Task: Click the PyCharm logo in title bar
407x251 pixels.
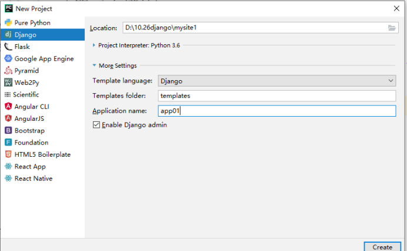Action: [x=9, y=8]
